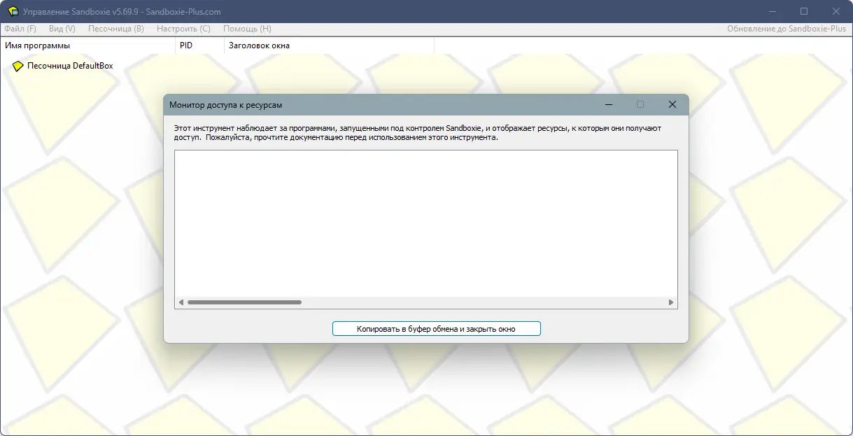This screenshot has height=436, width=853.
Task: Click the Имя программы column header
Action: click(87, 45)
